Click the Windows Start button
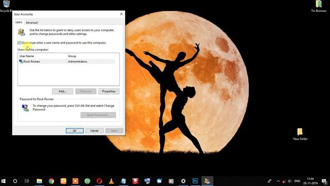Screen dimensions: 330x186 click(4, 181)
